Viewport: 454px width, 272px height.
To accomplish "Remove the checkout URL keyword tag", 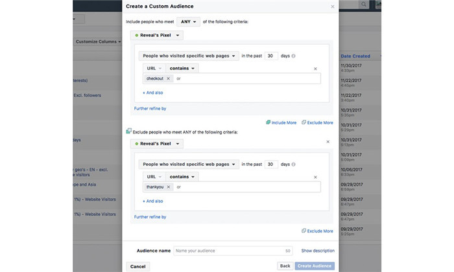I will tap(169, 78).
